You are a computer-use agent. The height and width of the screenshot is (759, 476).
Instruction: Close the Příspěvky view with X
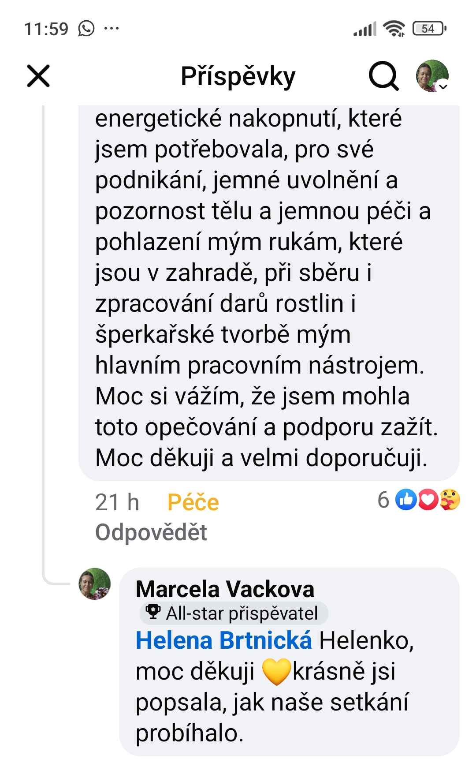38,76
